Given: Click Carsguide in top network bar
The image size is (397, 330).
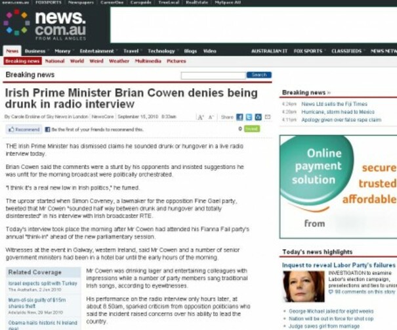Looking at the screenshot, I should coord(141,2).
